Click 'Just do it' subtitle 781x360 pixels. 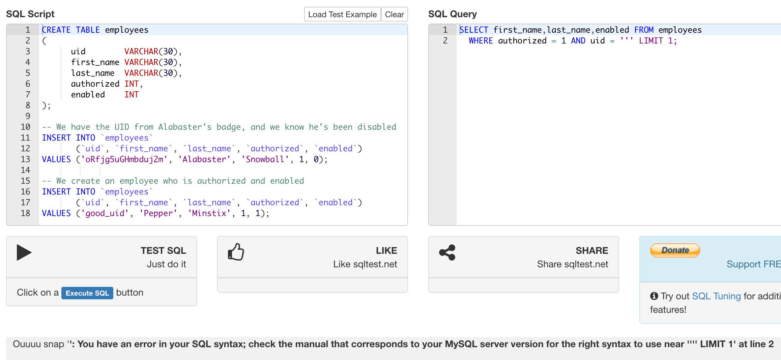[x=166, y=264]
